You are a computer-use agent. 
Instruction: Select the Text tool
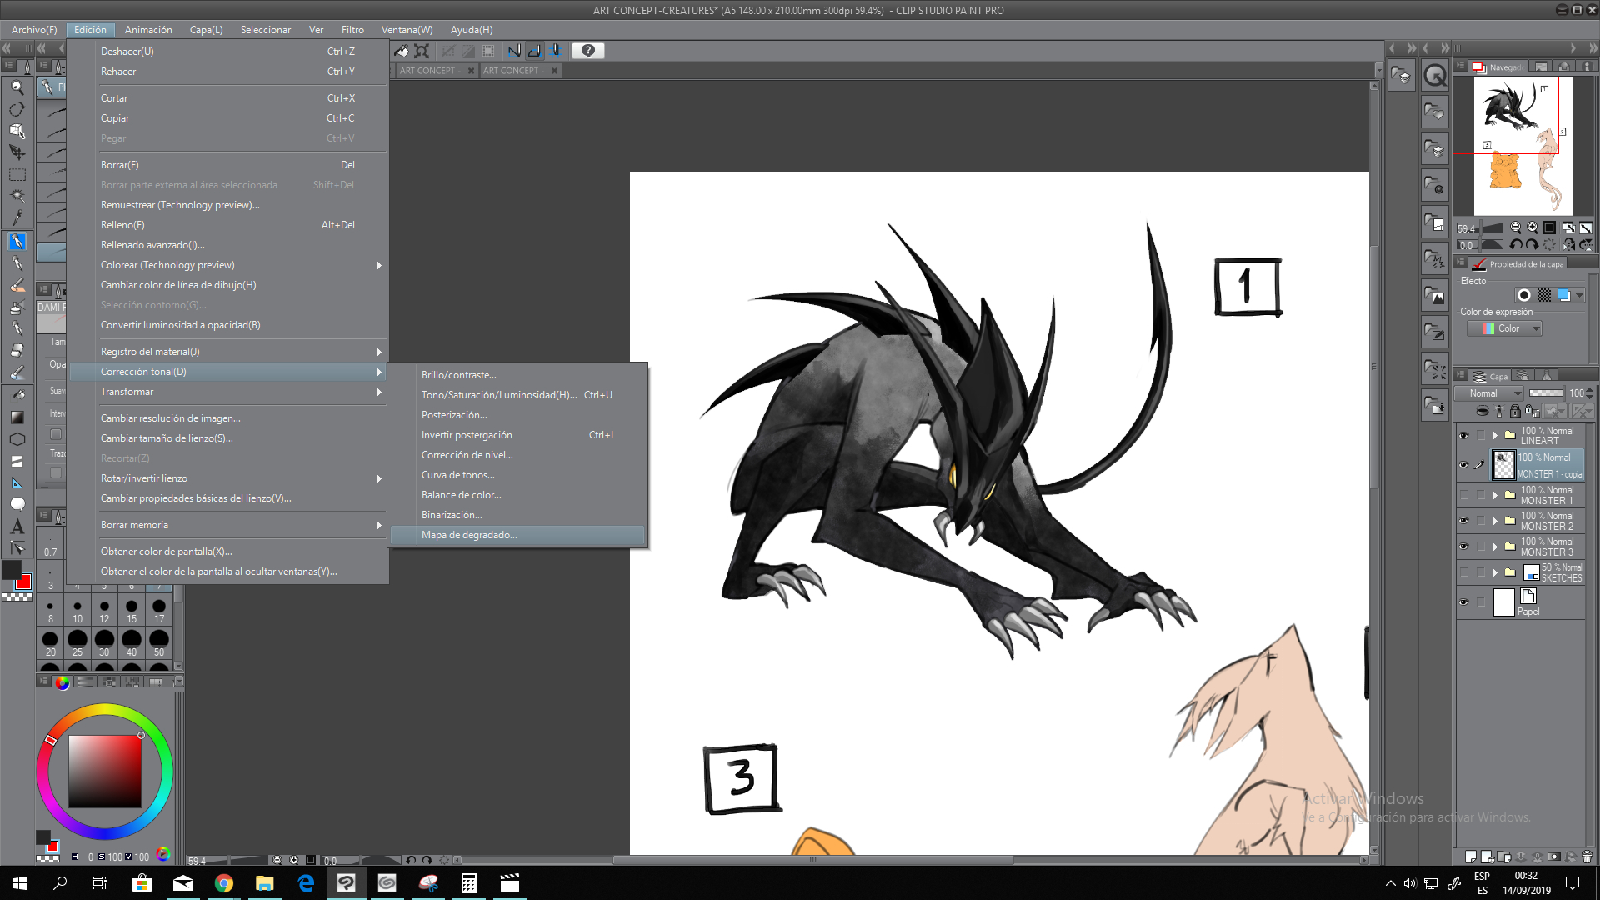[17, 527]
